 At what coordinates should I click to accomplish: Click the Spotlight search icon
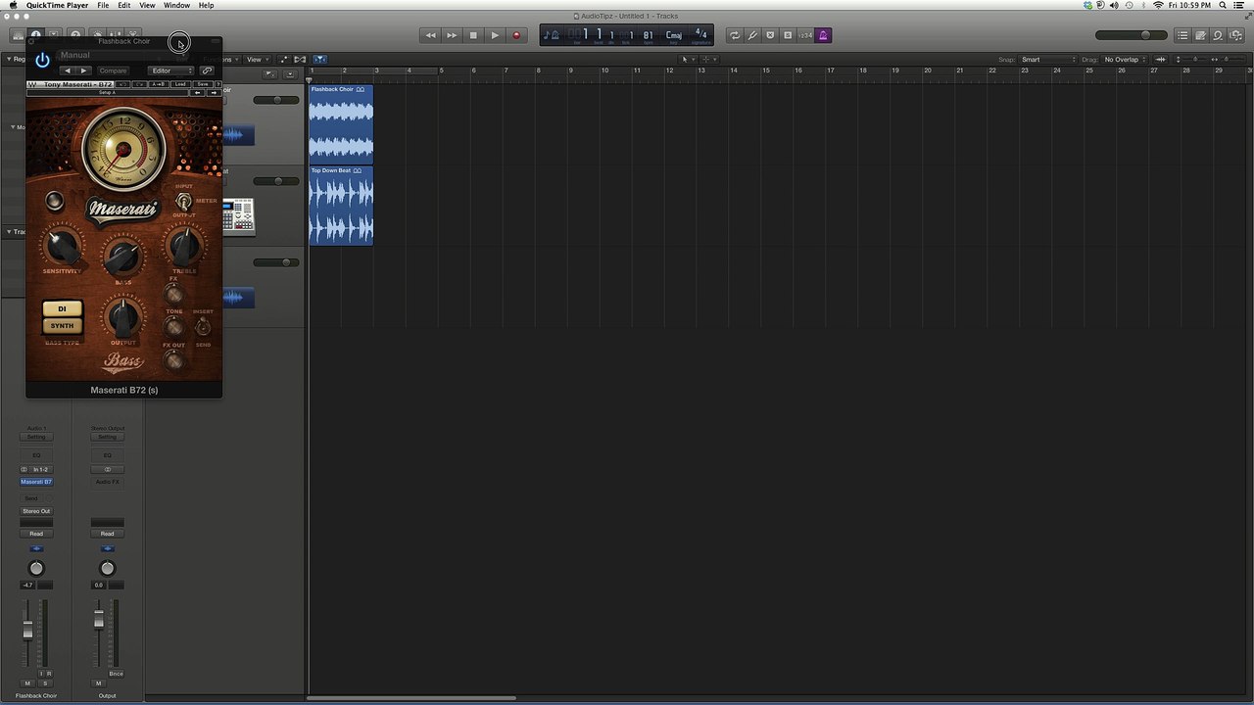click(x=1225, y=5)
